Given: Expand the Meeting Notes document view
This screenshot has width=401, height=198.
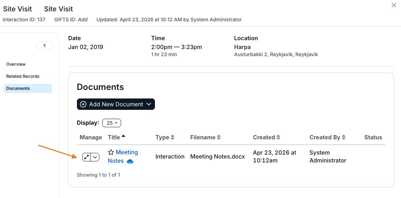Looking at the screenshot, I should [x=87, y=157].
